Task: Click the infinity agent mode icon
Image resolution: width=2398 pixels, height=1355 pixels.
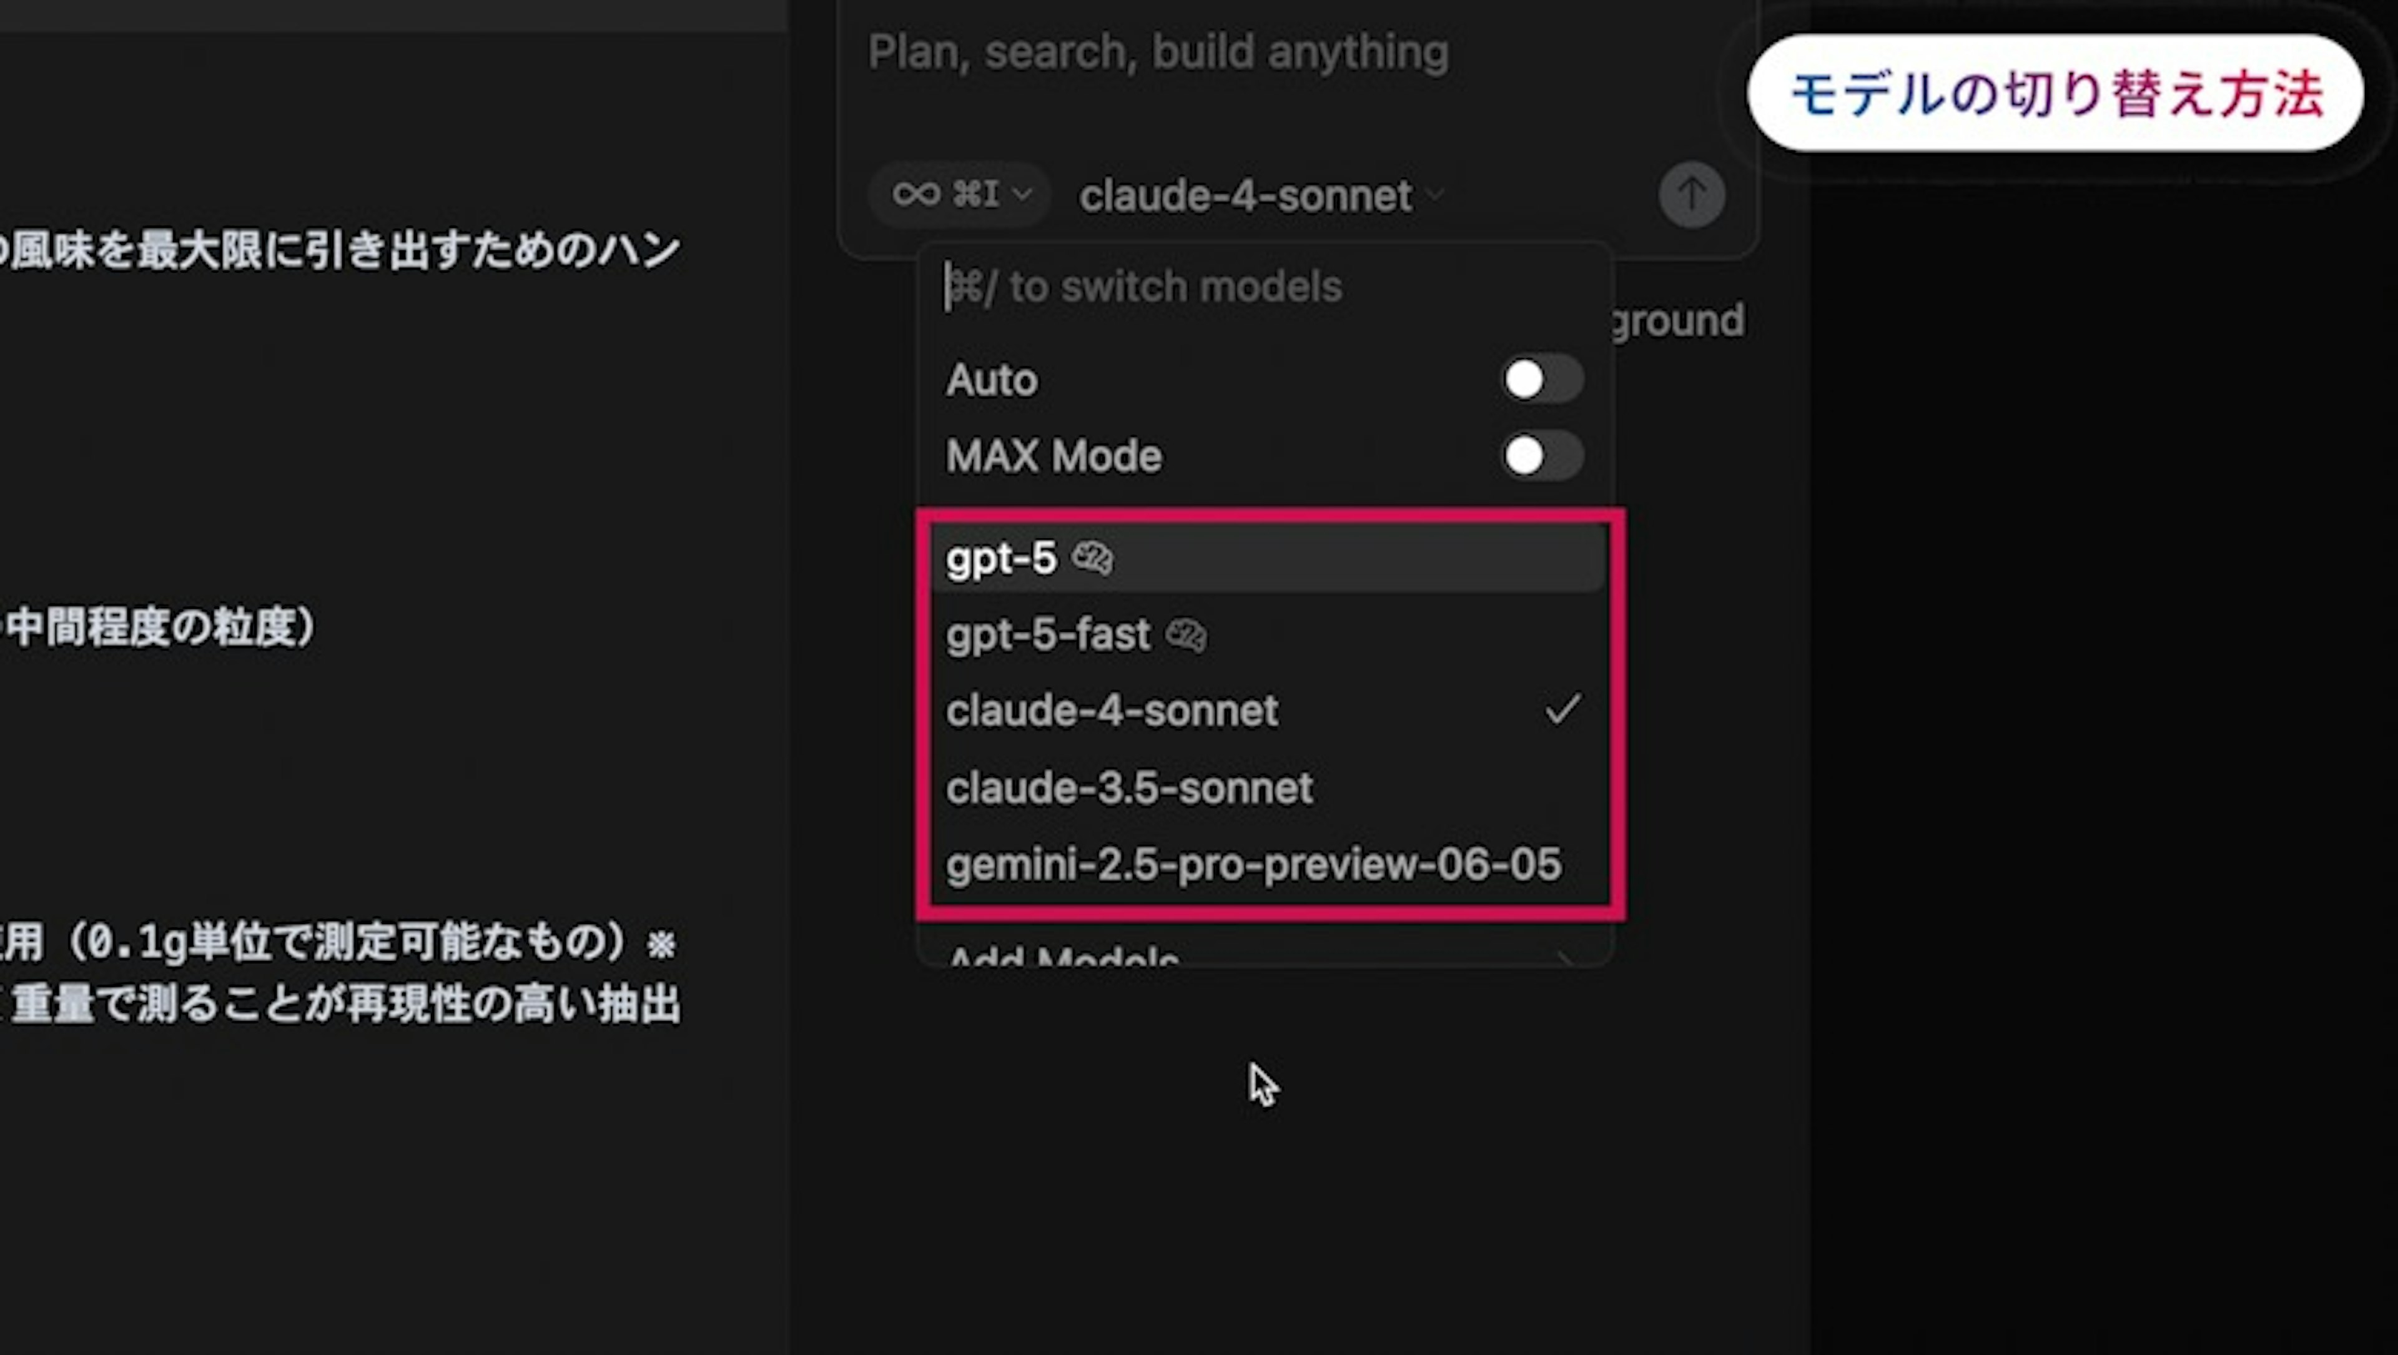Action: (x=916, y=194)
